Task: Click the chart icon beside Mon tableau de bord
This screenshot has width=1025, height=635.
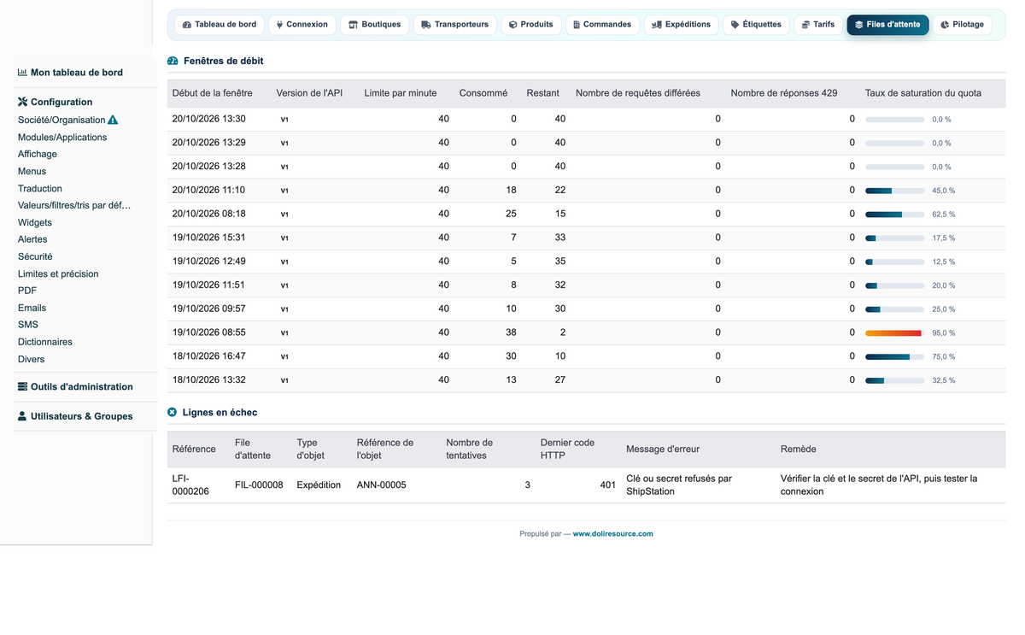Action: tap(23, 73)
